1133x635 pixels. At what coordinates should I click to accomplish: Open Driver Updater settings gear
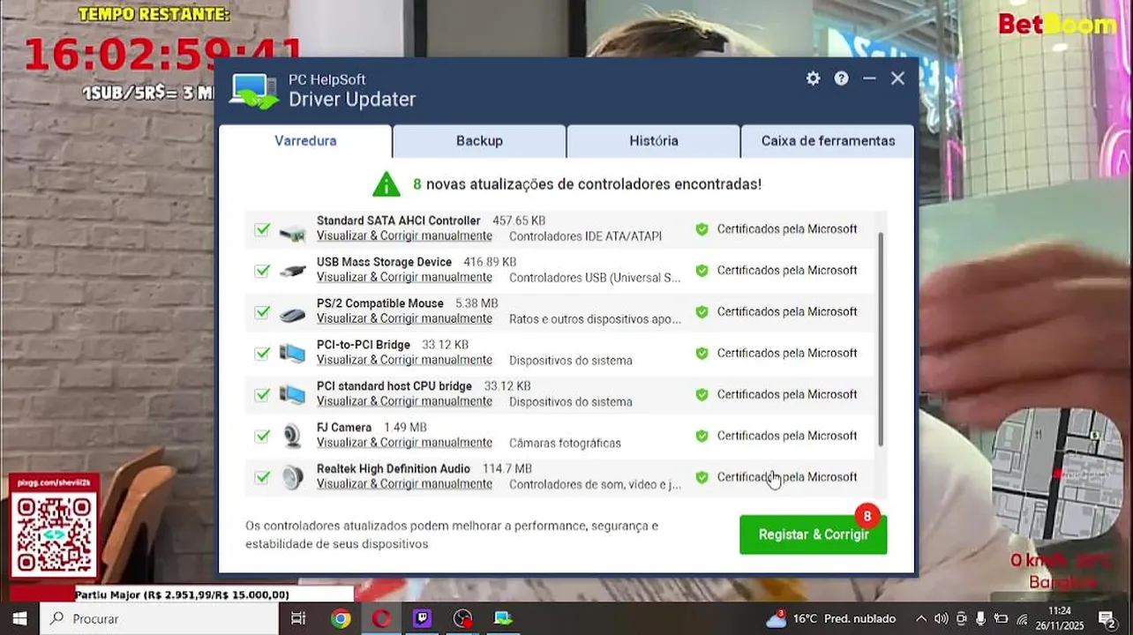(x=813, y=78)
